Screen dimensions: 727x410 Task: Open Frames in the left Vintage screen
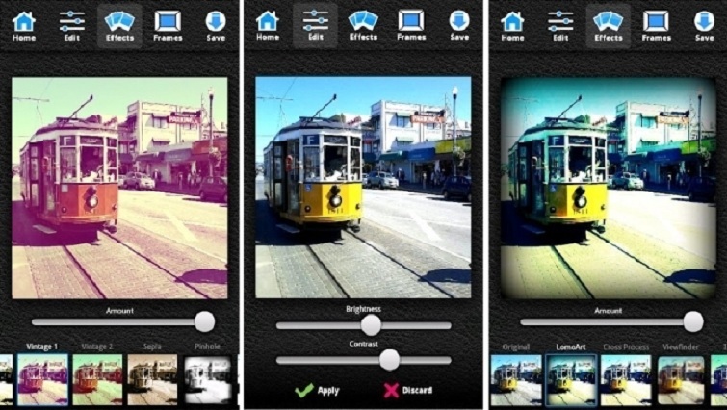click(168, 25)
